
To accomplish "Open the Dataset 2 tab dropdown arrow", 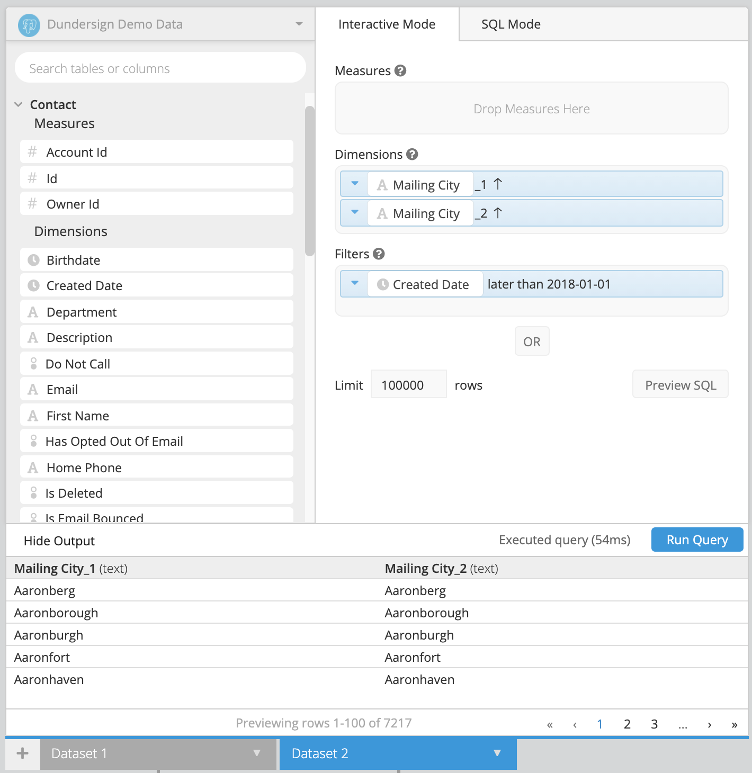I will (497, 753).
